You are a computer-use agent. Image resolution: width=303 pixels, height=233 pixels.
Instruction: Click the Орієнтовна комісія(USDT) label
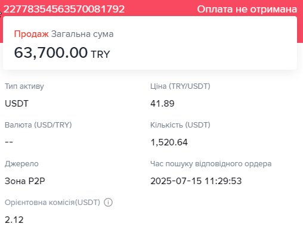pyautogui.click(x=52, y=203)
